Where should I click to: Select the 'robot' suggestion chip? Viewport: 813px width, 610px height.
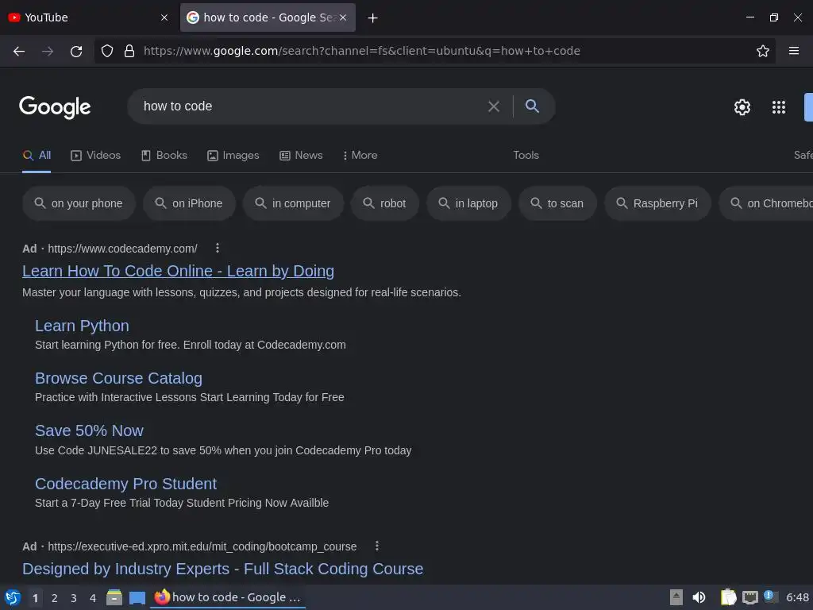[x=385, y=203]
